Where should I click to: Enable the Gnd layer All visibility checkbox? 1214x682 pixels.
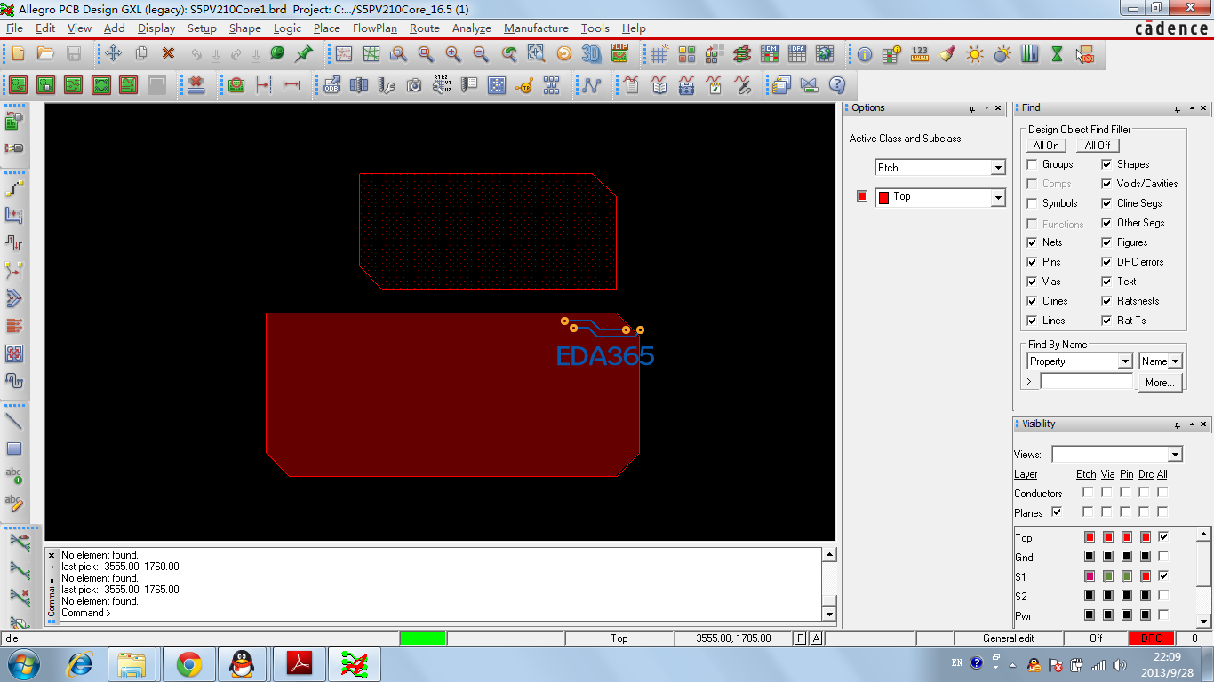[1162, 557]
